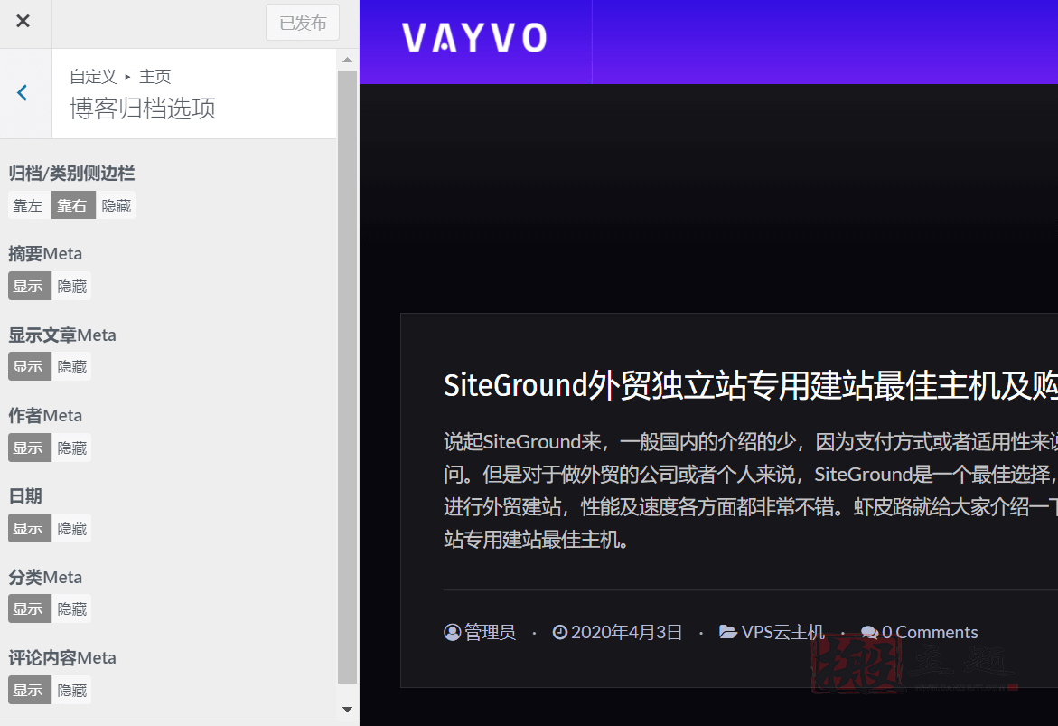Click the post excerpt paragraph text
This screenshot has width=1058, height=726.
point(750,490)
